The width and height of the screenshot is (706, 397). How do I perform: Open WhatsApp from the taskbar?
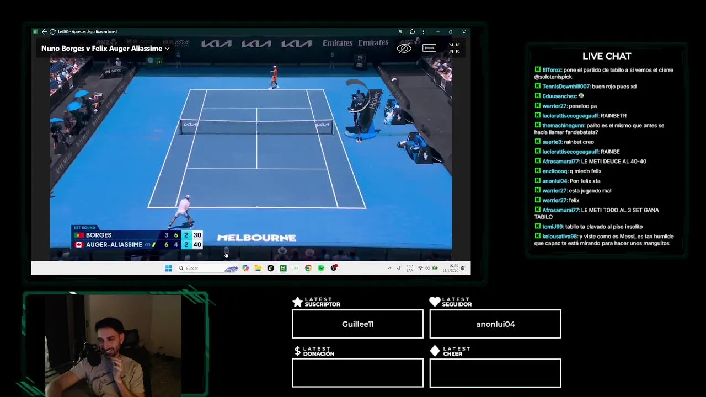[296, 268]
